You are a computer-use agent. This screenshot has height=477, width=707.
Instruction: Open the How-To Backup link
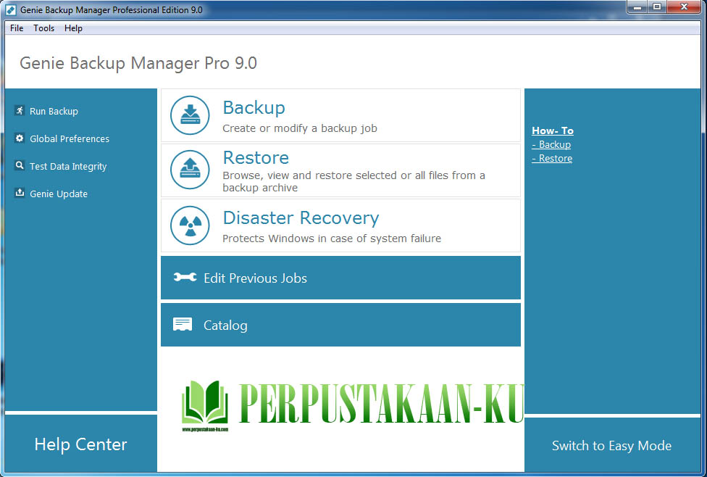point(551,145)
